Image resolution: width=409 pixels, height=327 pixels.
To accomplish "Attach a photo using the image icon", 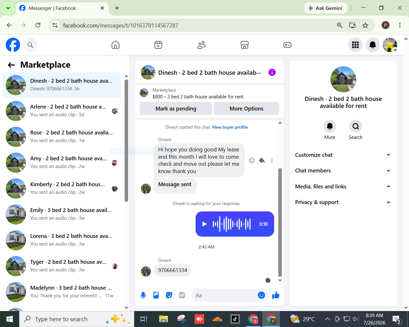I will pos(156,295).
